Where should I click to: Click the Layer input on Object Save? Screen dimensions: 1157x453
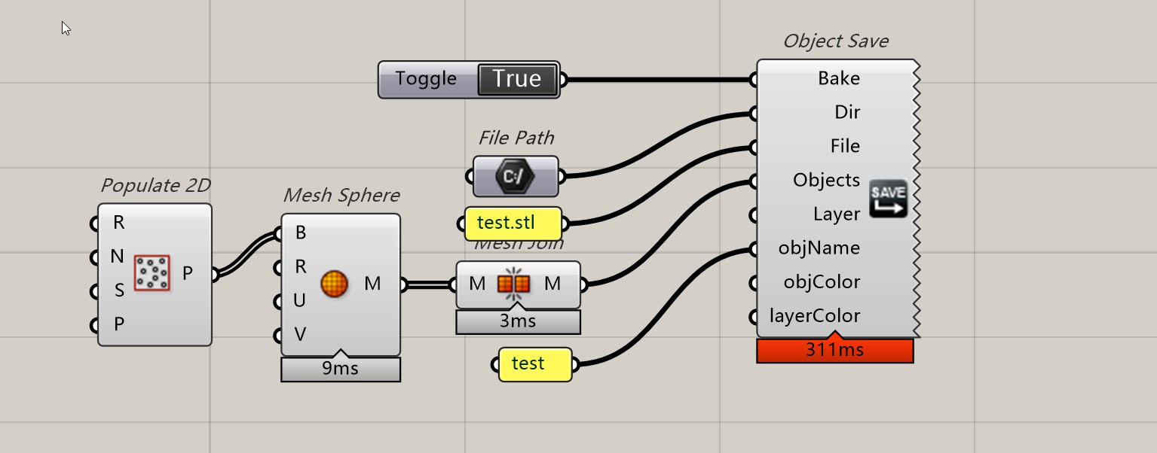pos(837,214)
